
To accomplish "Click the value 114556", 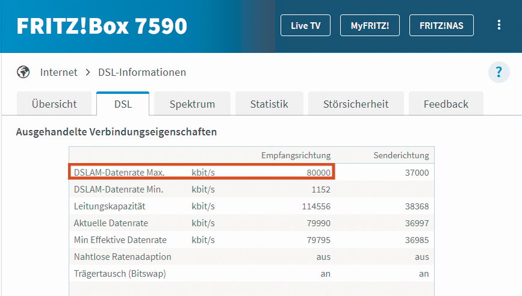I will pyautogui.click(x=316, y=206).
